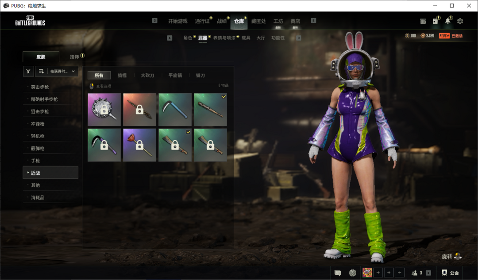Open the notifications bell icon

[x=447, y=21]
